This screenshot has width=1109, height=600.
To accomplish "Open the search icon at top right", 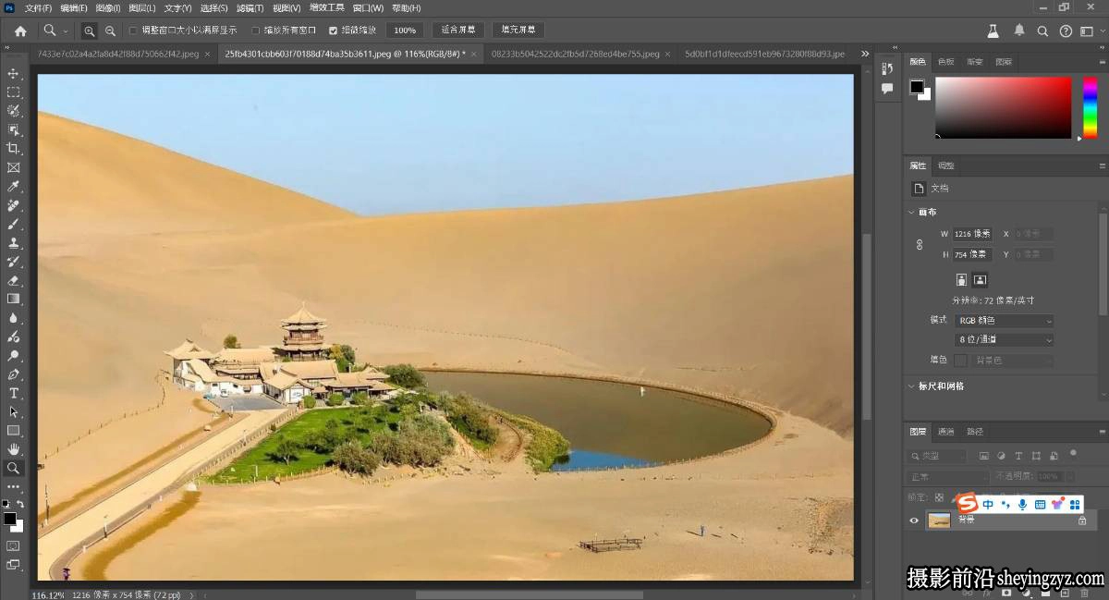I will click(1042, 31).
